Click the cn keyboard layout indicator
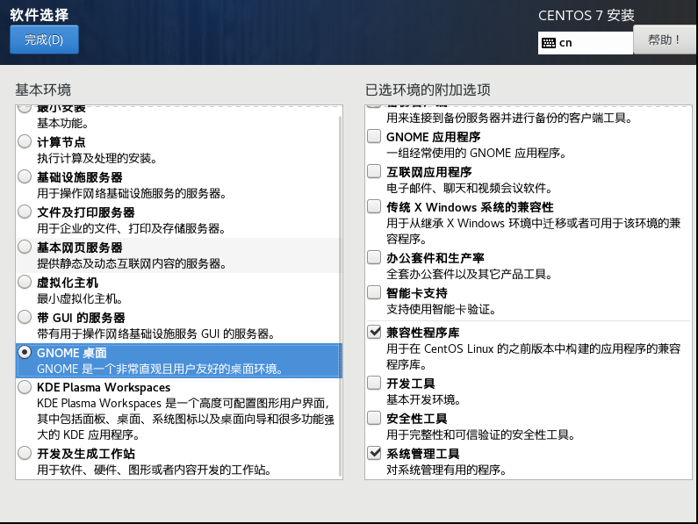Image resolution: width=698 pixels, height=524 pixels. [585, 43]
